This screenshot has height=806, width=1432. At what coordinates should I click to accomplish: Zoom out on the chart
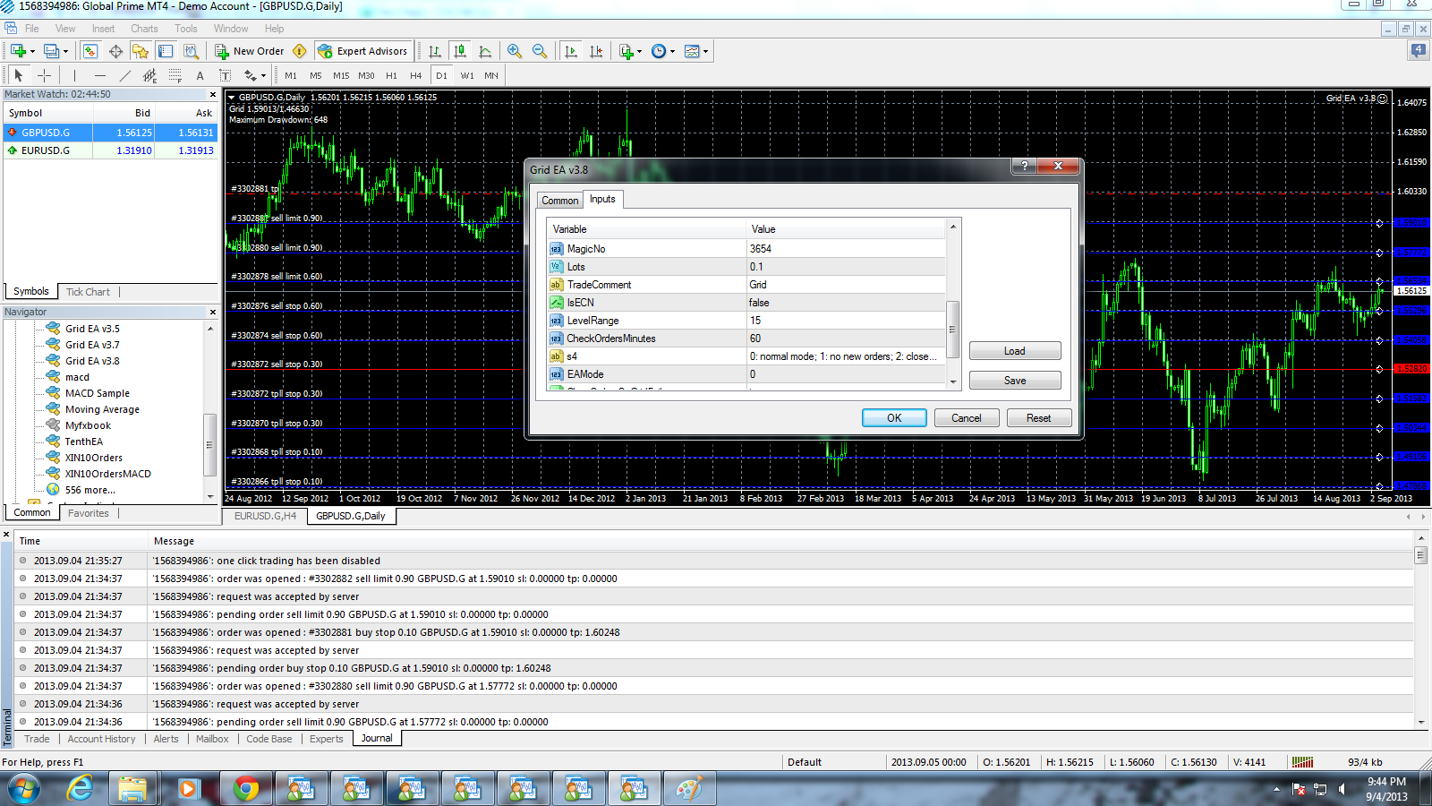pos(540,51)
